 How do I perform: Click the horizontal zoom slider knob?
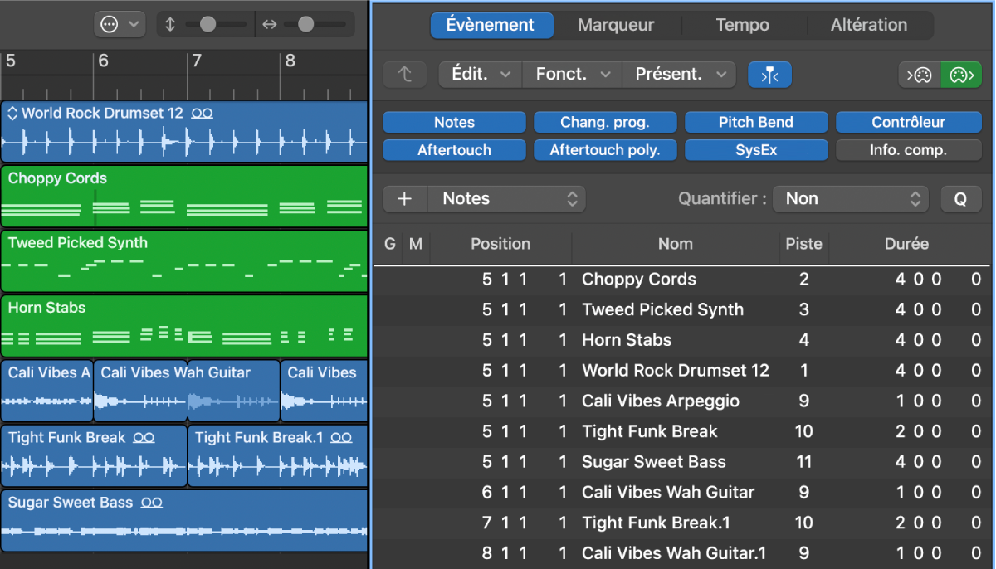305,25
